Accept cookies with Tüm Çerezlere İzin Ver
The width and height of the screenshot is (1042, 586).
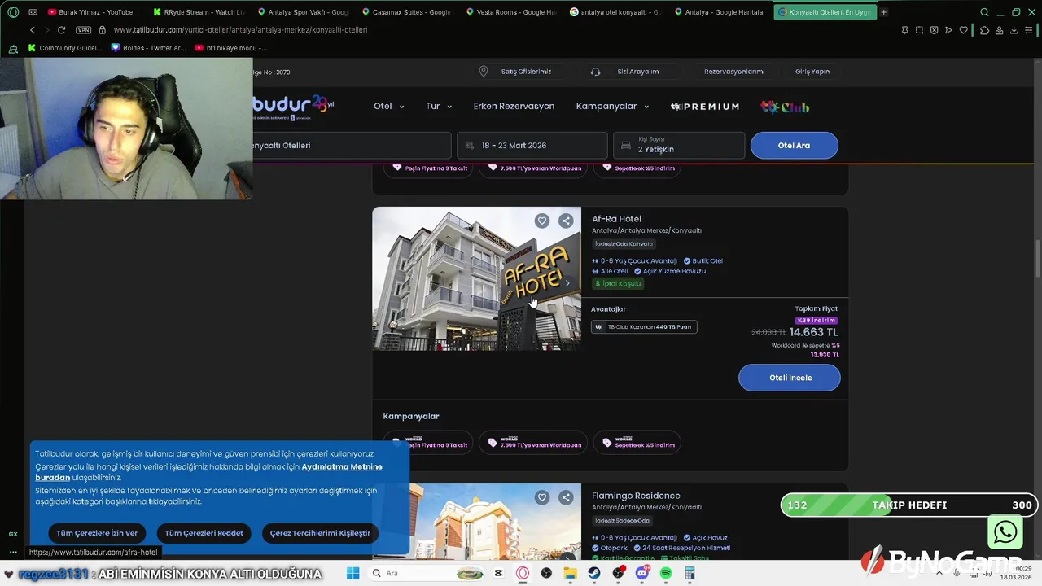[x=97, y=533]
